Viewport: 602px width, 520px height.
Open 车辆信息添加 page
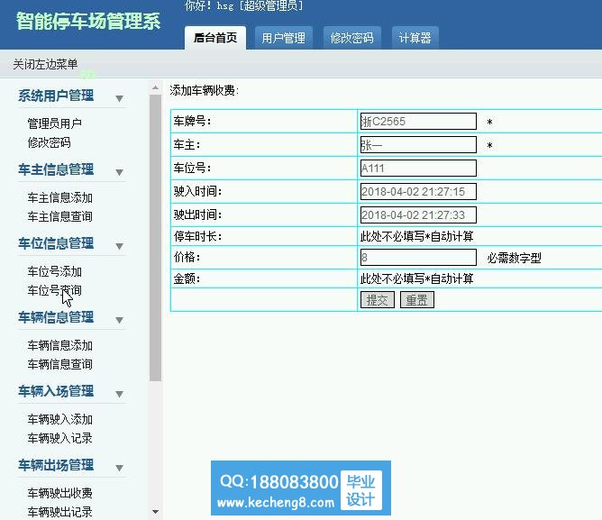point(59,346)
